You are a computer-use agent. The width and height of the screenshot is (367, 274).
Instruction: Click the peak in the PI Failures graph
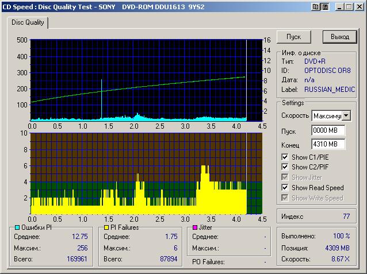click(205, 168)
